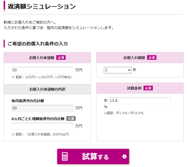The width and height of the screenshot is (188, 167).
Task: Click the 必須 badge beside お借入れ期間
Action: tap(152, 58)
